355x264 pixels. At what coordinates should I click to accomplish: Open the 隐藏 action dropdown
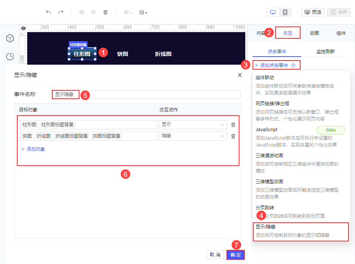tap(193, 136)
